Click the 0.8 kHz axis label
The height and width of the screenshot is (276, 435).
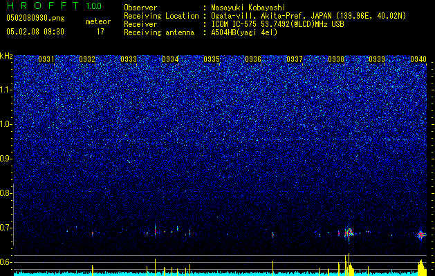pyautogui.click(x=5, y=193)
